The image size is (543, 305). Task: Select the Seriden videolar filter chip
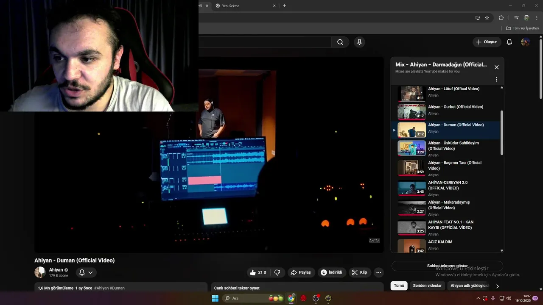click(427, 286)
